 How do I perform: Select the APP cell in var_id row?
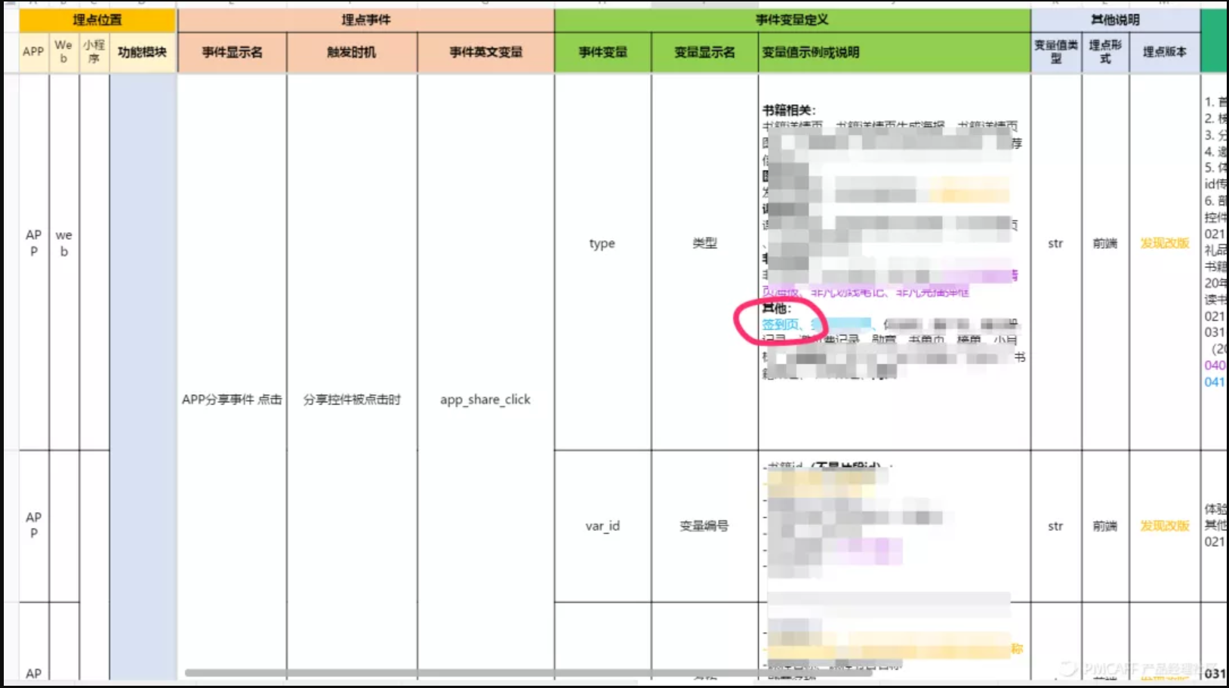pyautogui.click(x=33, y=525)
